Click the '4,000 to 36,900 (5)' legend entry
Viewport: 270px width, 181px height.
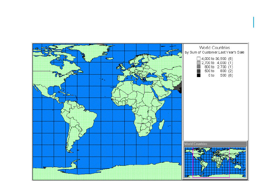coord(215,58)
